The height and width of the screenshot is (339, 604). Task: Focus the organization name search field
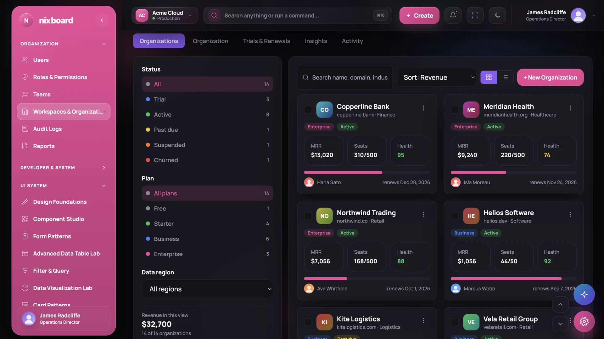[345, 77]
